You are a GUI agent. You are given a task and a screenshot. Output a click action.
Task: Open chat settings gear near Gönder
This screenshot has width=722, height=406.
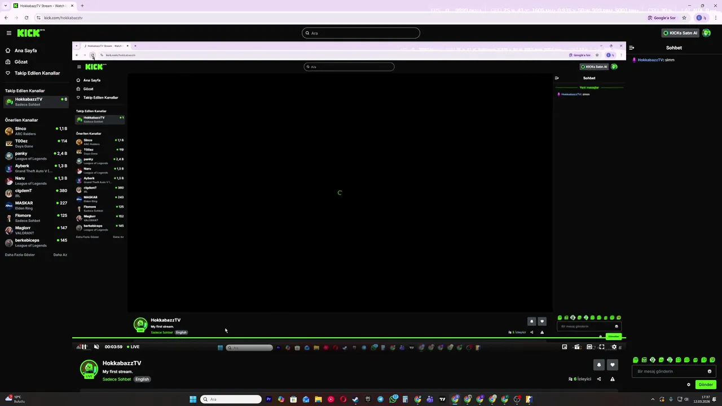(x=689, y=385)
